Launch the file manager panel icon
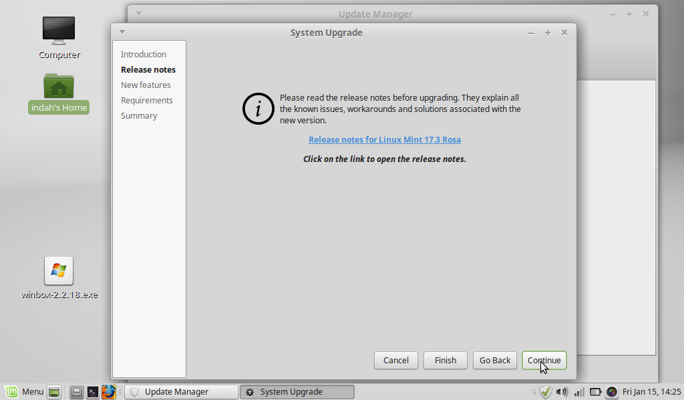684x400 pixels. pyautogui.click(x=76, y=392)
